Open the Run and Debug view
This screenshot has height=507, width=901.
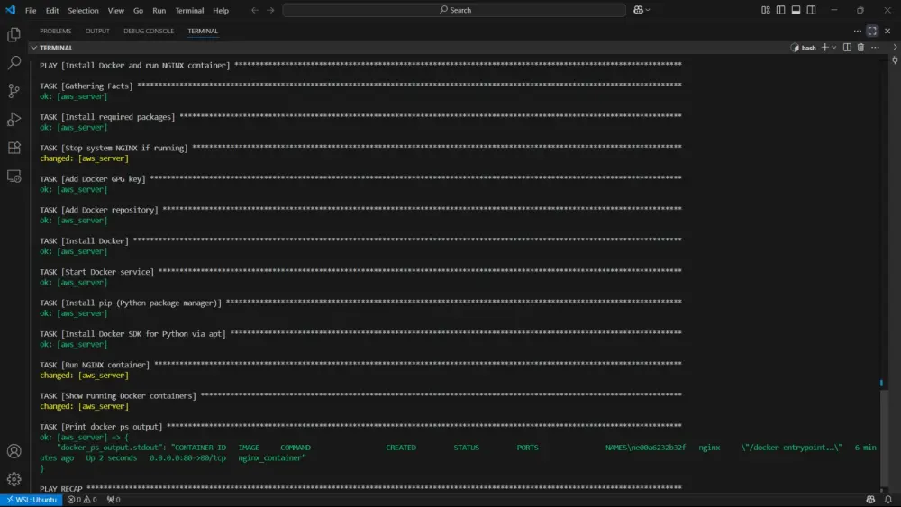14,119
